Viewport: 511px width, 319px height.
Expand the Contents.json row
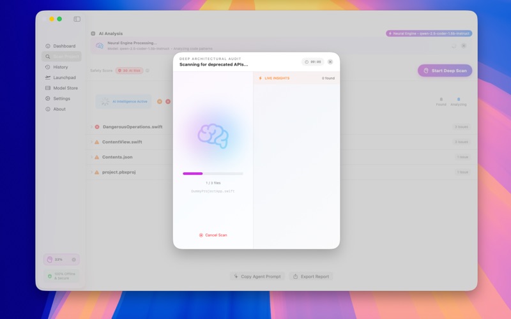(x=91, y=157)
